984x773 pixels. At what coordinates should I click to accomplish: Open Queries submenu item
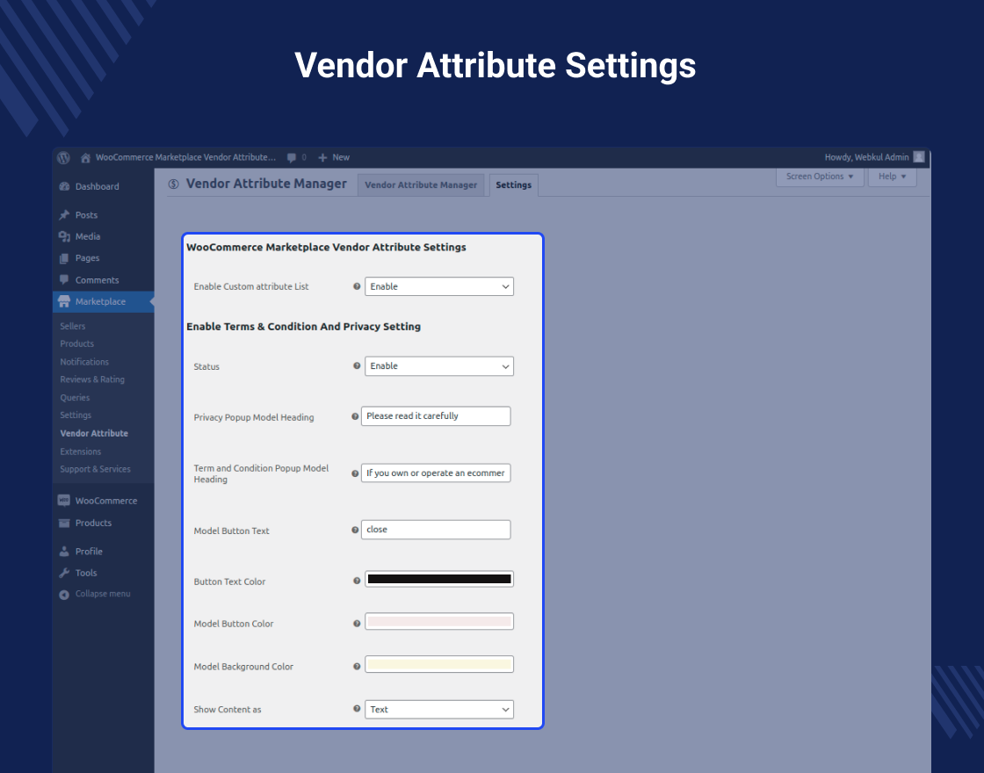pyautogui.click(x=75, y=398)
